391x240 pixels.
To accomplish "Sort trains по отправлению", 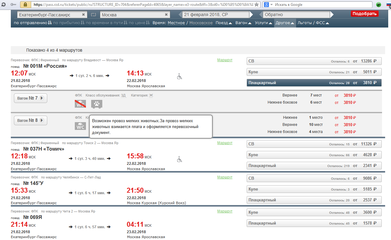I will 33,23.
